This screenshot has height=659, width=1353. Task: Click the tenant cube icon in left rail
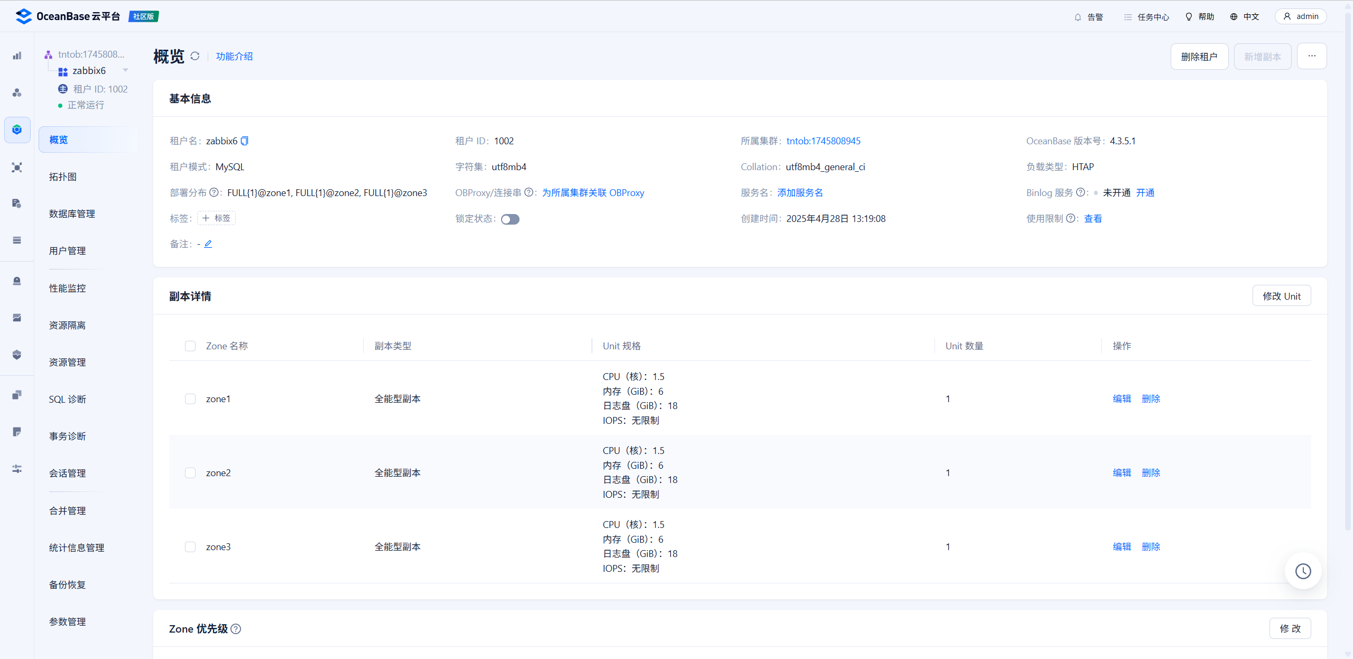[x=17, y=130]
